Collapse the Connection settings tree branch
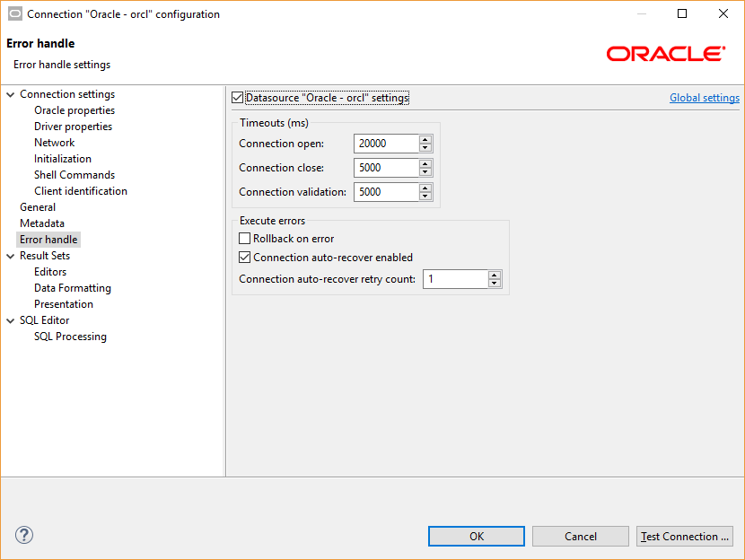Image resolution: width=745 pixels, height=560 pixels. (x=9, y=93)
